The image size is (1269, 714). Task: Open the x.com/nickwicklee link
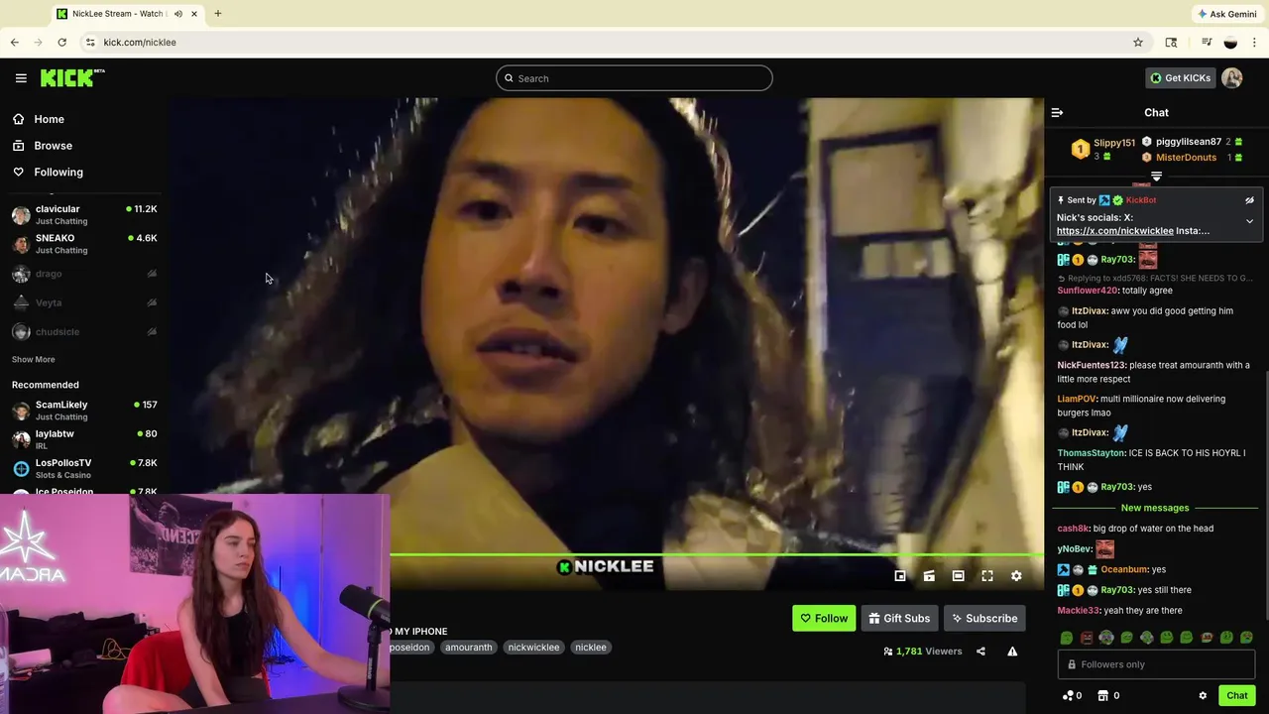click(x=1114, y=231)
